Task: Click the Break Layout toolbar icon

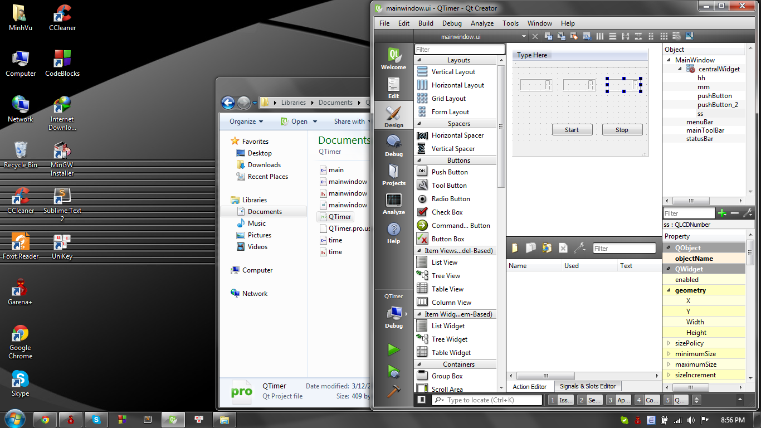Action: [676, 36]
